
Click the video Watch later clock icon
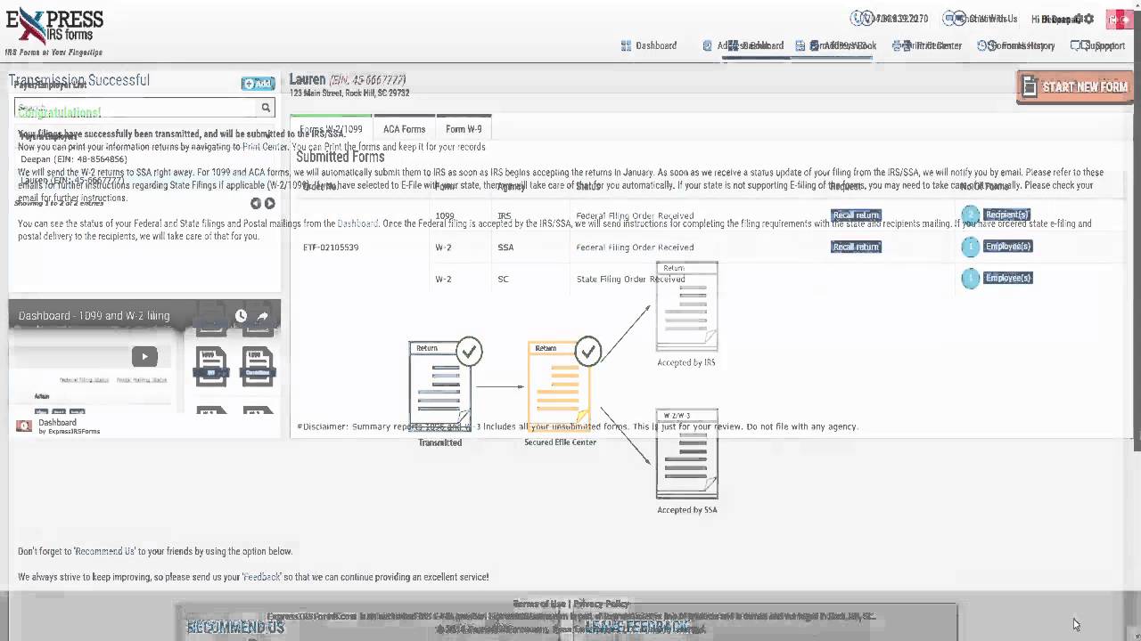pyautogui.click(x=241, y=316)
